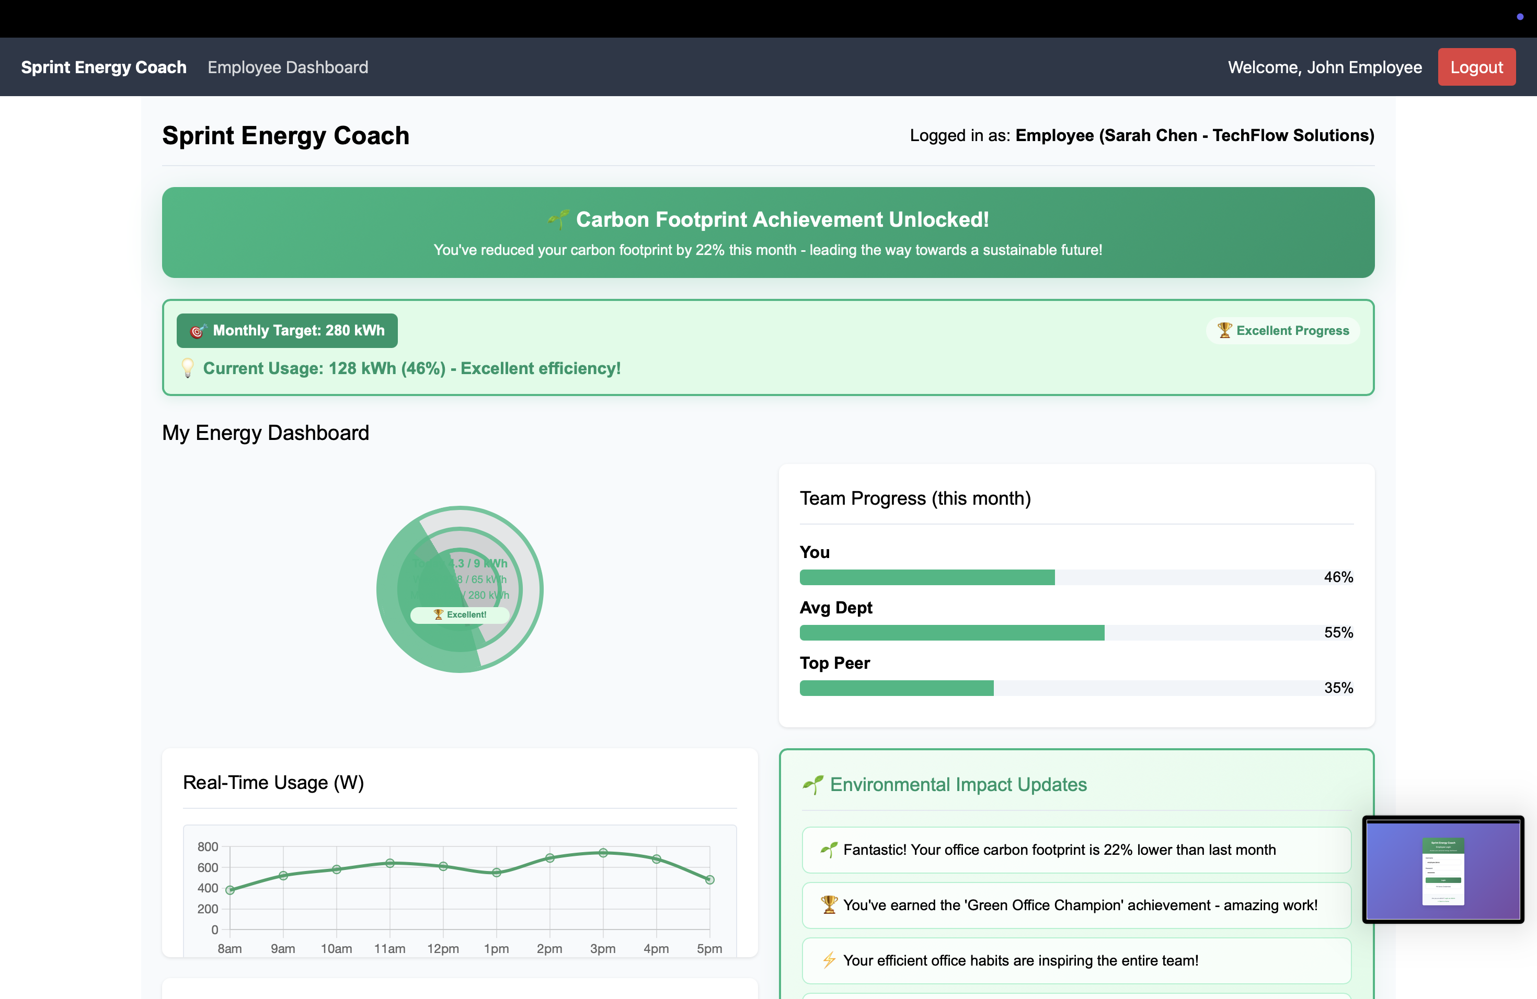Click the seedling icon in carbon footprint update
Image resolution: width=1537 pixels, height=999 pixels.
(829, 850)
